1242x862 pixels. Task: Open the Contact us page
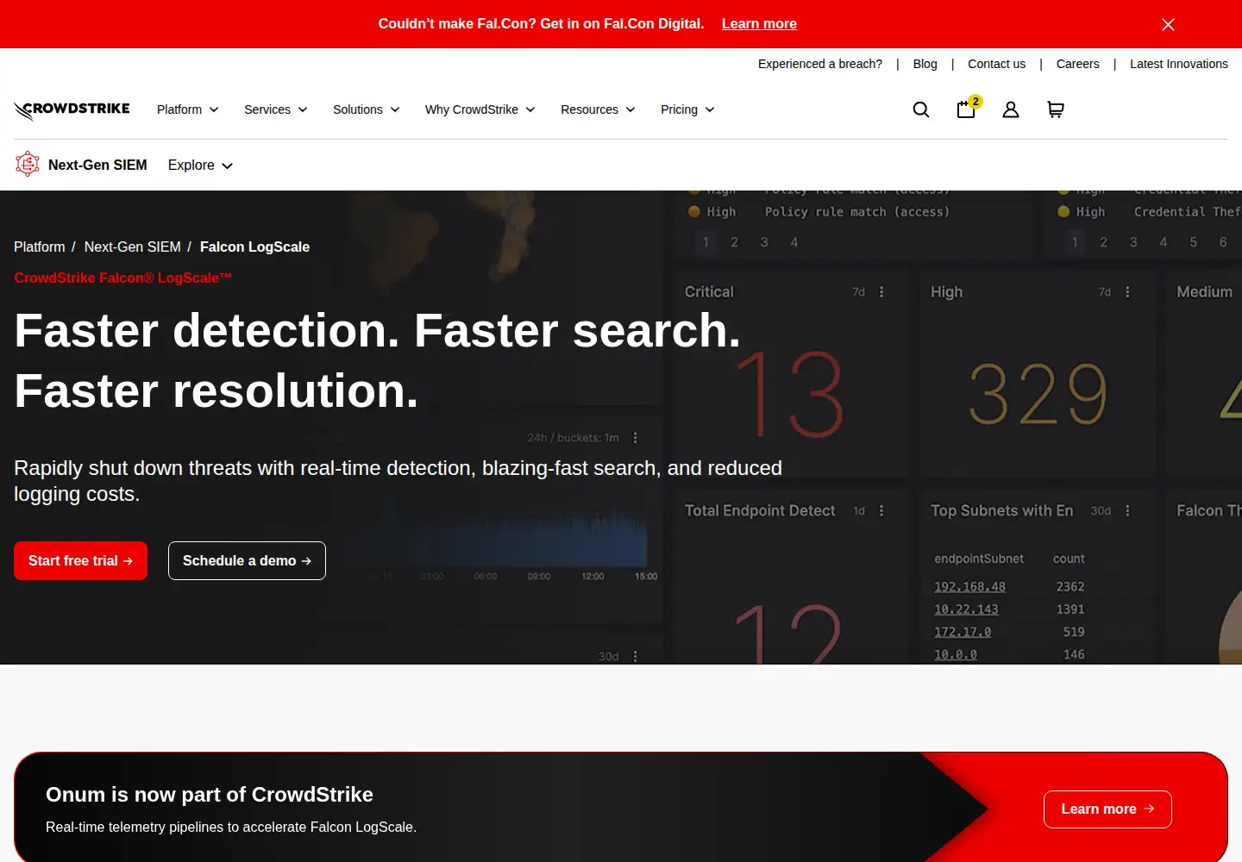(996, 64)
